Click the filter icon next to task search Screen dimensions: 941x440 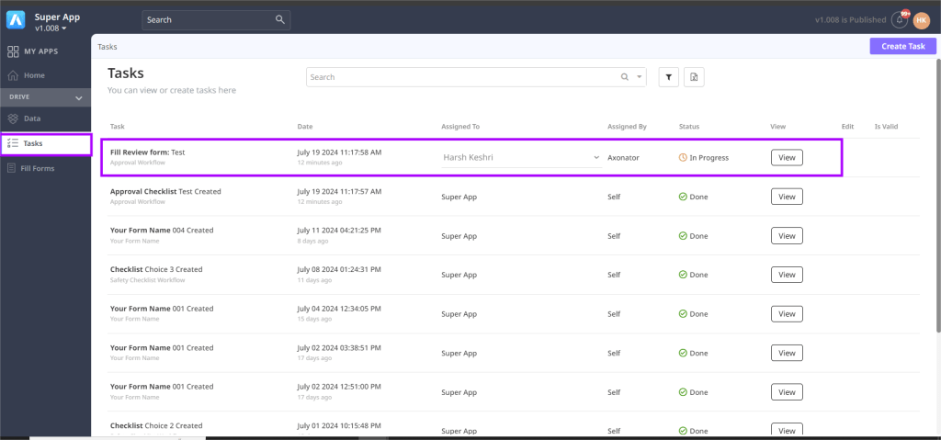click(668, 78)
